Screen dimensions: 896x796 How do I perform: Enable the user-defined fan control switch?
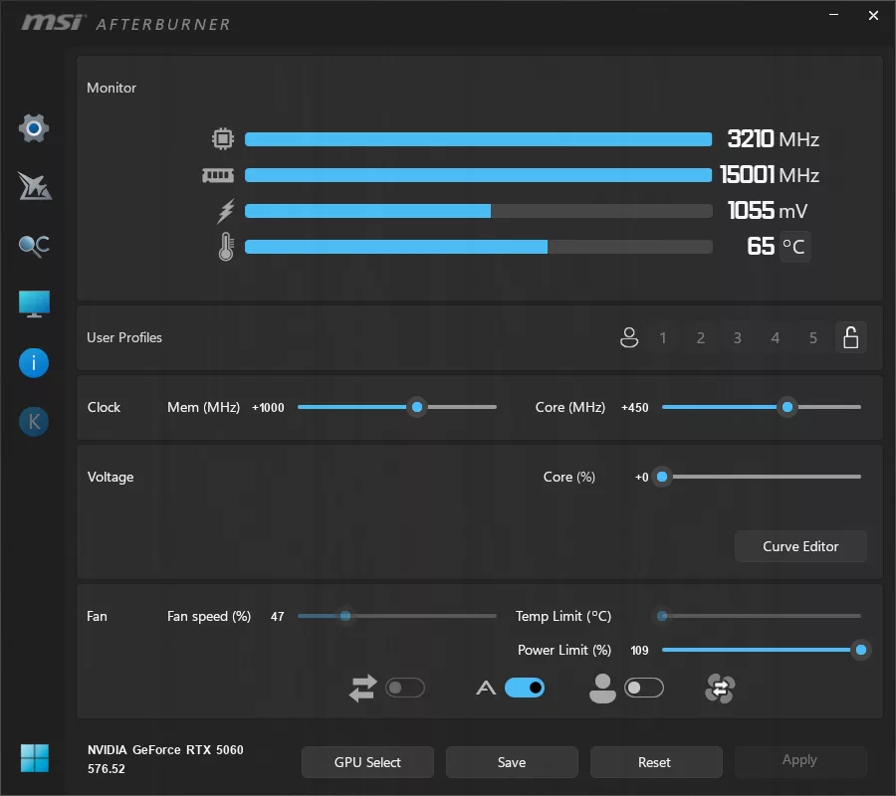tap(644, 688)
